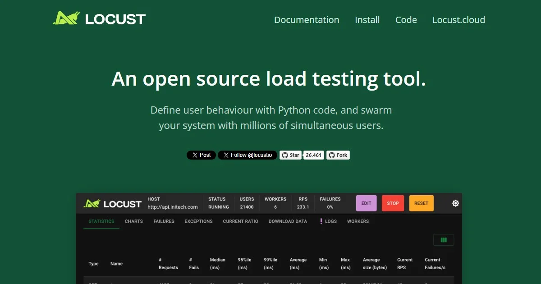Click the RPS value 233.1
Image resolution: width=541 pixels, height=284 pixels.
click(303, 207)
